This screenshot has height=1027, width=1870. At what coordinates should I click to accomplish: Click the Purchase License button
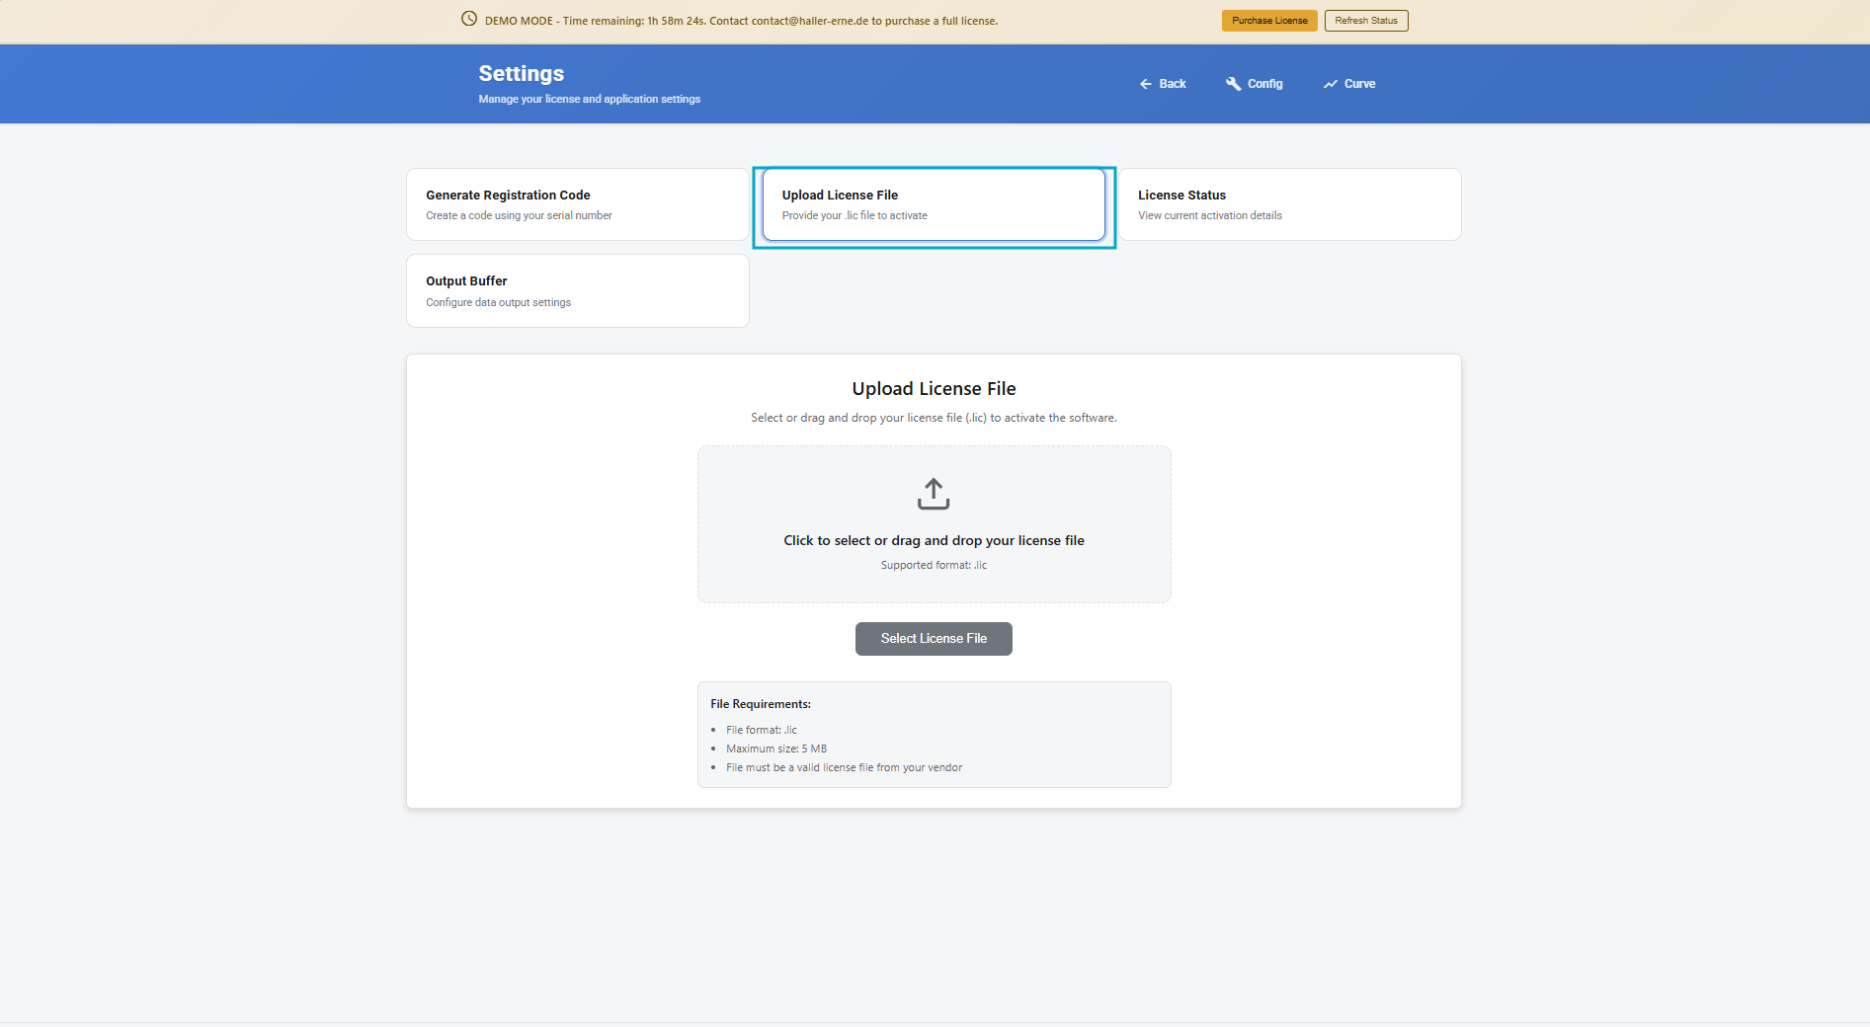(x=1269, y=21)
